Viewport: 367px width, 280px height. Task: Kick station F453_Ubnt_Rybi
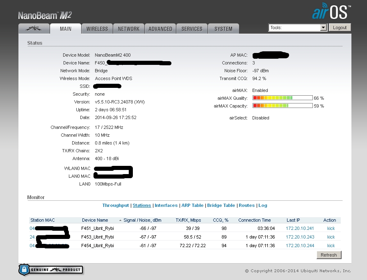click(x=331, y=237)
